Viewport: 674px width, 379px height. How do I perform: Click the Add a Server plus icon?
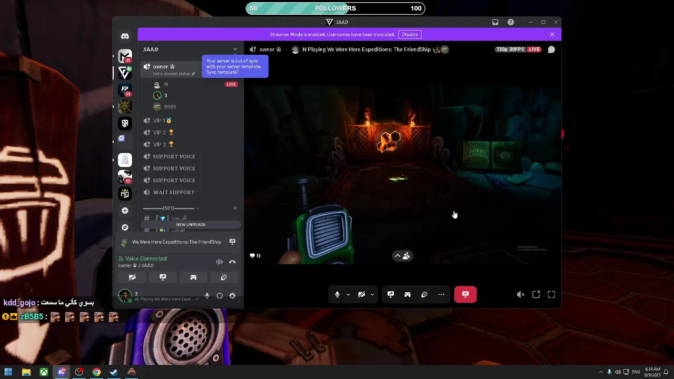tap(125, 211)
